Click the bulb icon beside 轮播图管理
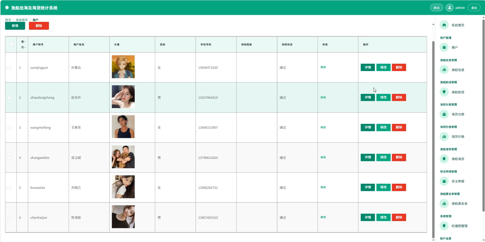Screen dimensions: 485x242 444,226
